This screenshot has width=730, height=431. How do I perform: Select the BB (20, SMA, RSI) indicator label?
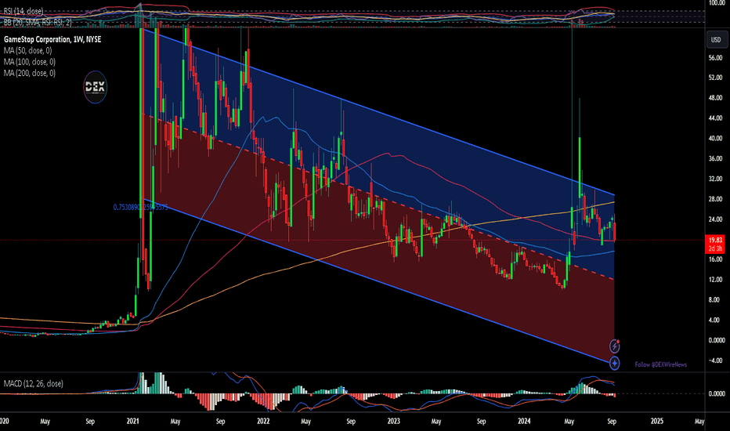38,23
